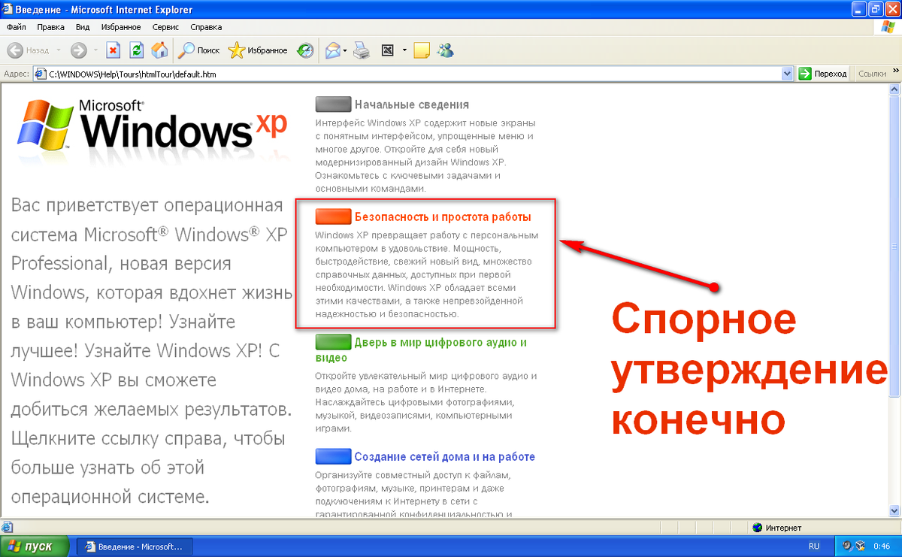Minimize the Internet Explorer window
This screenshot has height=557, width=902.
point(858,10)
